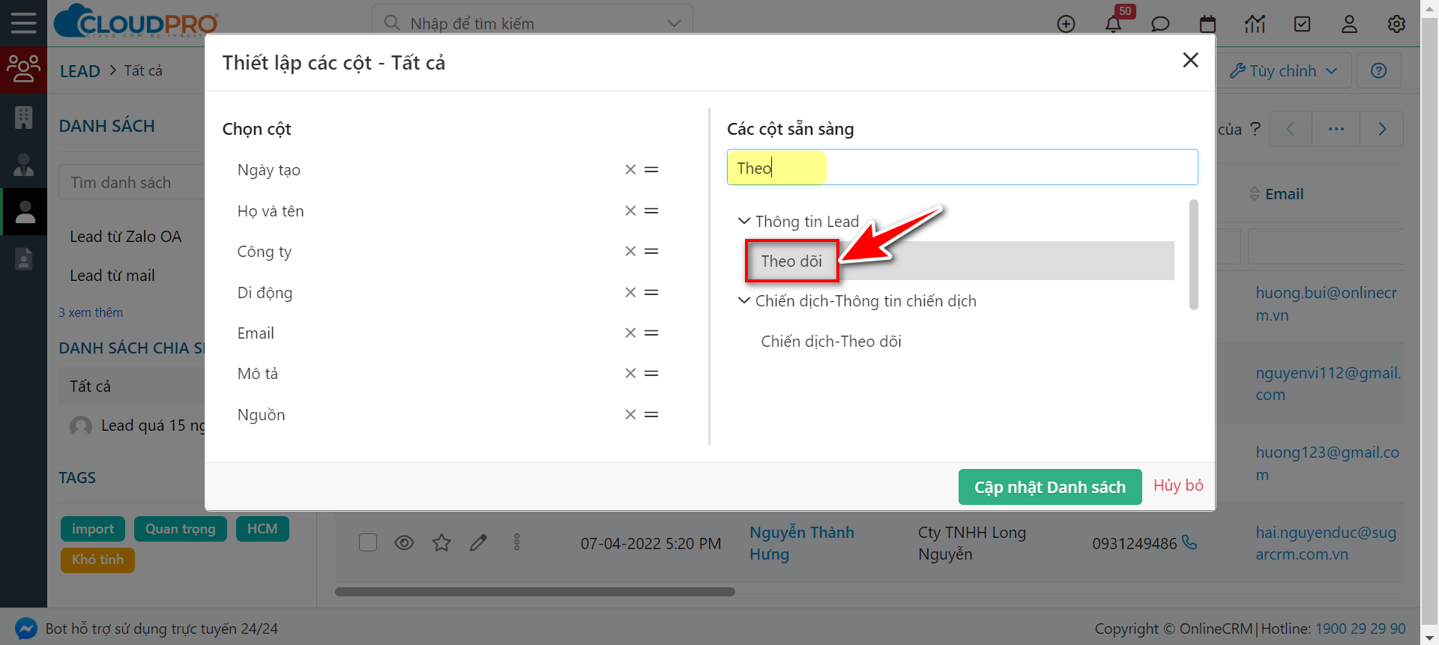Filter by the import tag
1439x645 pixels.
[93, 529]
